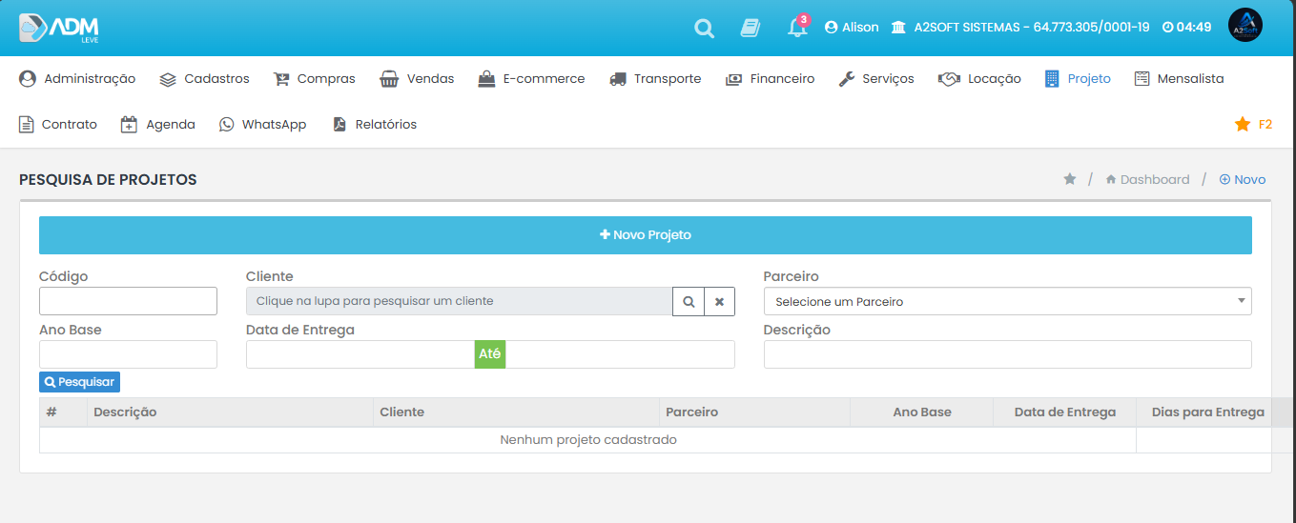Open the Agenda menu

click(x=158, y=125)
